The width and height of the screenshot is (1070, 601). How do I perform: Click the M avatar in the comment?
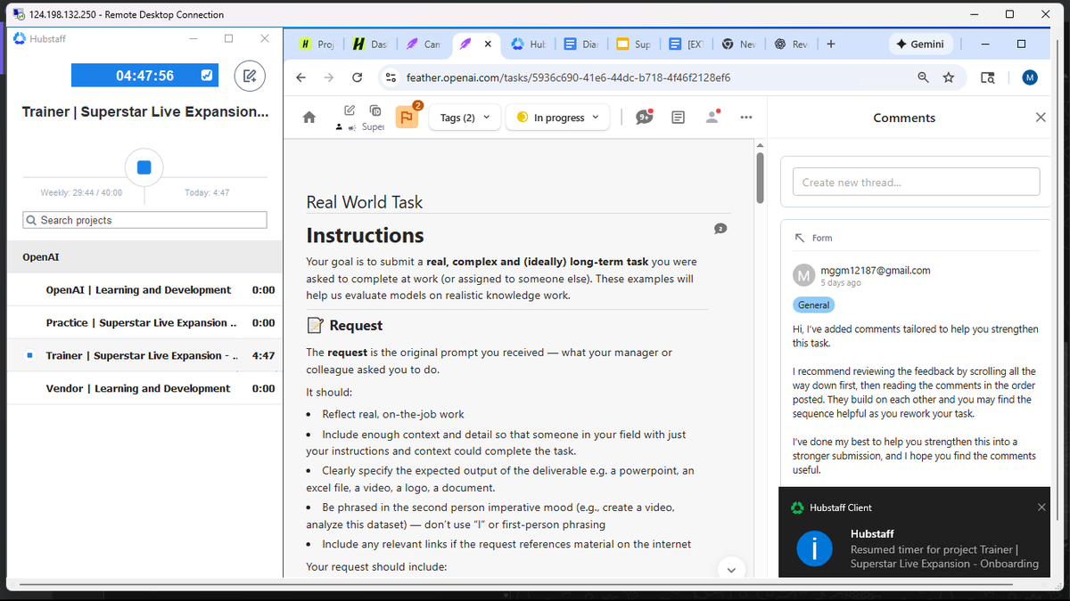(x=804, y=276)
